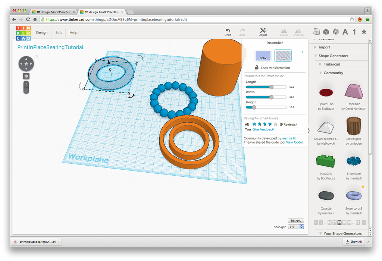Set the shape to Hole
This screenshot has height=261, width=382.
tap(283, 56)
